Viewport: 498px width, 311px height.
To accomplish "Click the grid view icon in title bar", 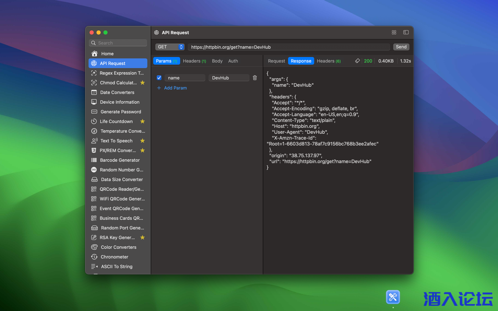I will pos(394,32).
